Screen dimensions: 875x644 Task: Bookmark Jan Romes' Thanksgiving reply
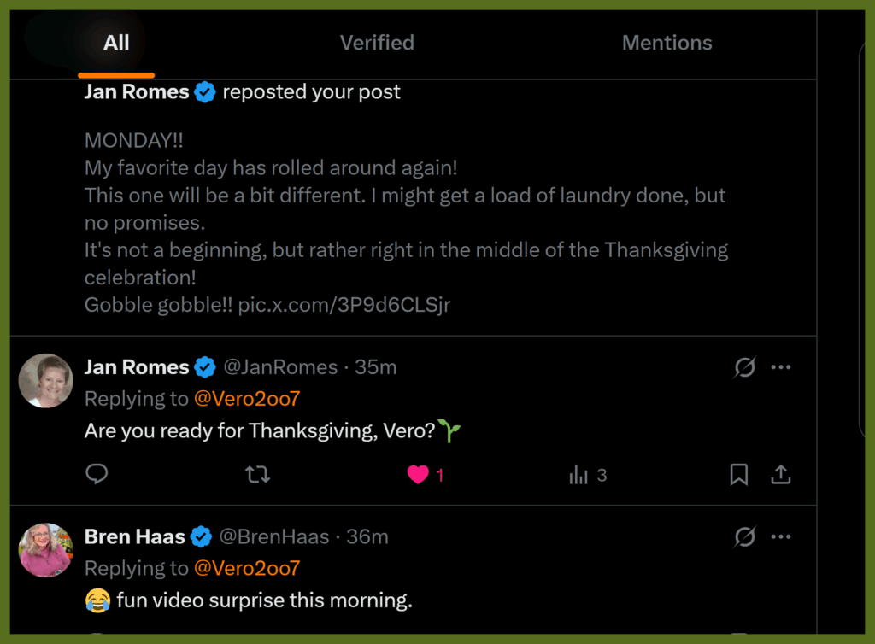[x=739, y=475]
